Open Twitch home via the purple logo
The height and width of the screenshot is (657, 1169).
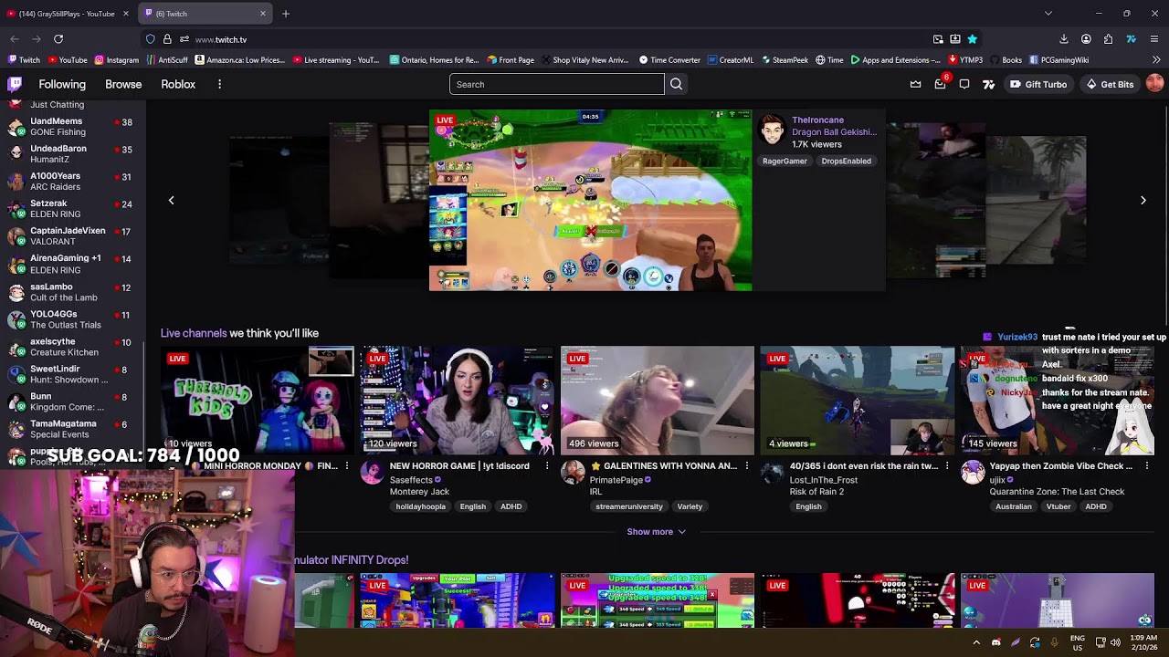point(15,84)
